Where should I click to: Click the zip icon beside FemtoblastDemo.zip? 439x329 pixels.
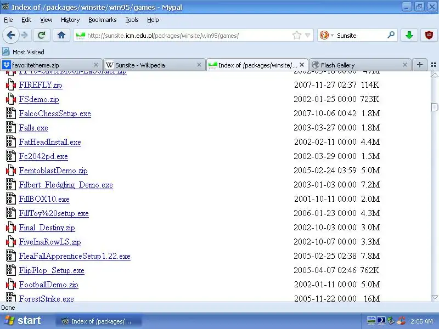[10, 170]
